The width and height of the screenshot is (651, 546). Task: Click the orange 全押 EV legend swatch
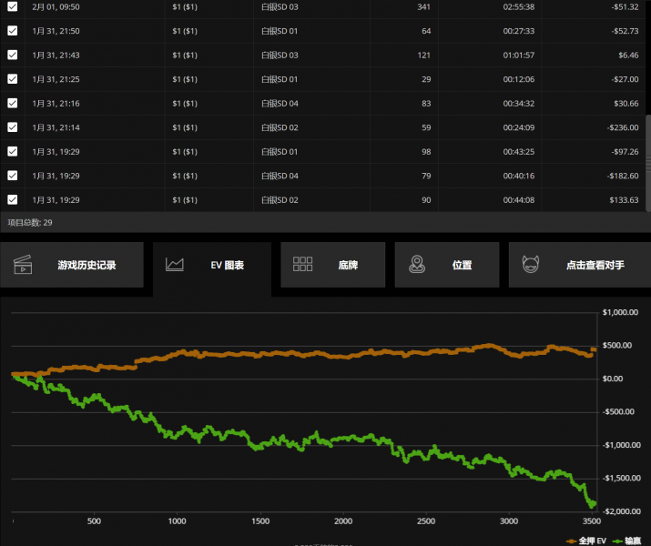571,541
